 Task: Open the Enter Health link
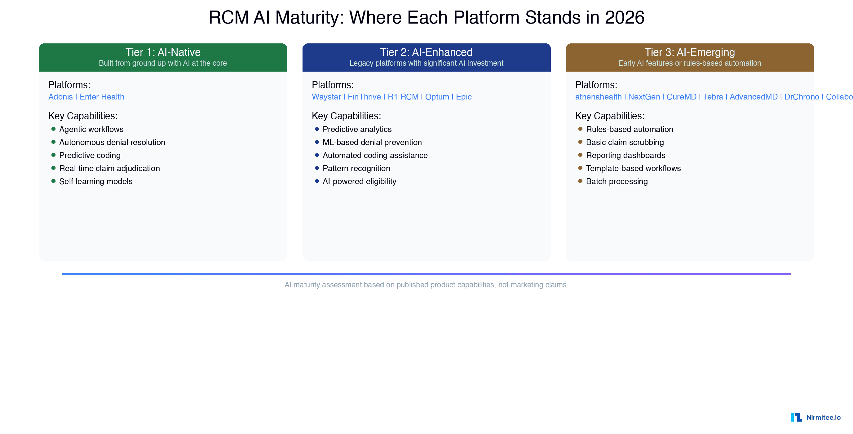click(102, 96)
